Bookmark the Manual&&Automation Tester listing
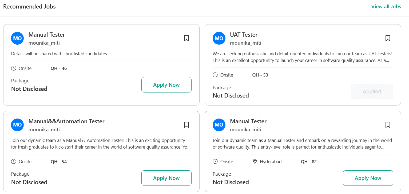The image size is (409, 194). point(186,125)
